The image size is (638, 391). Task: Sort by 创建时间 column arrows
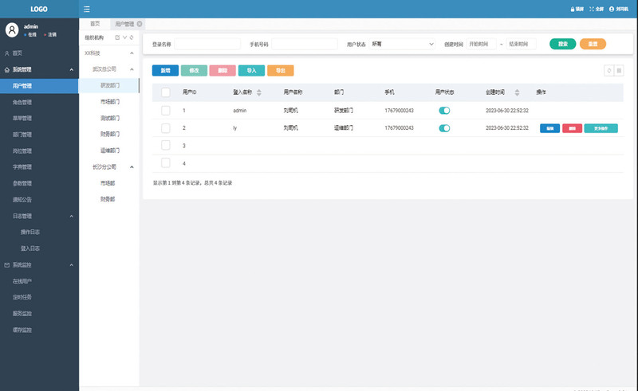517,92
